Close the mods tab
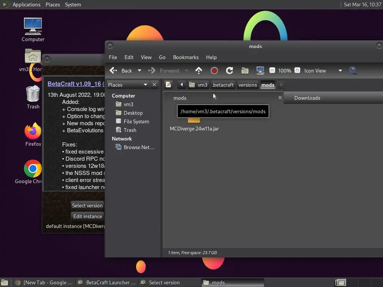Screen dimensions: 383x287 [280, 98]
